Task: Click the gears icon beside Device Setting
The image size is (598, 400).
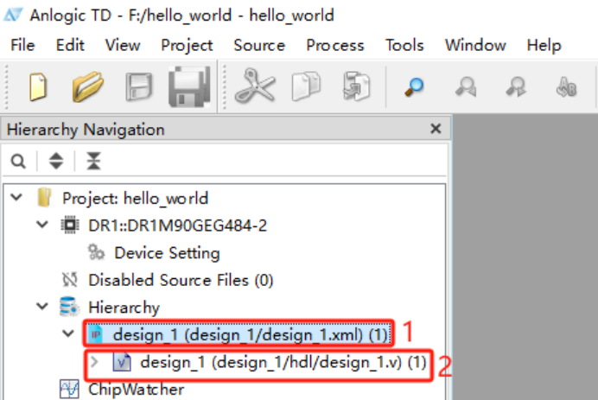Action: (96, 252)
